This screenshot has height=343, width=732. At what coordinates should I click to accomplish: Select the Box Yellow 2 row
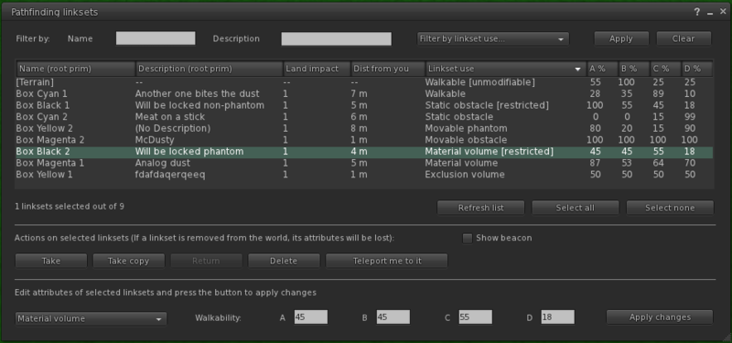pos(364,128)
